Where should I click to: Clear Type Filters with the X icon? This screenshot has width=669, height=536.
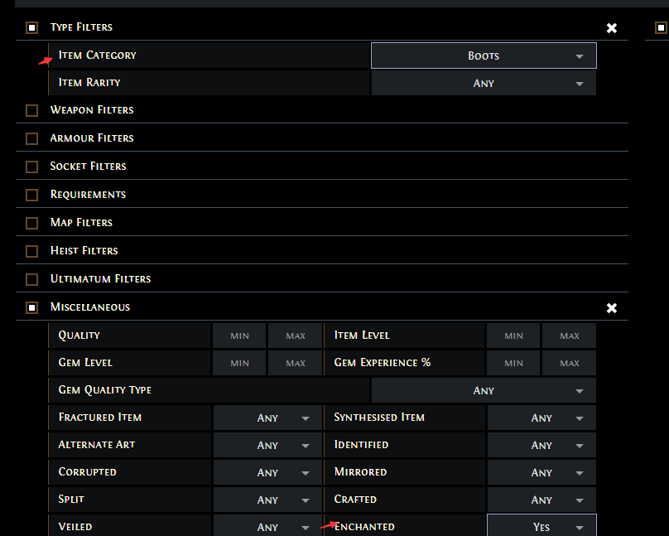pyautogui.click(x=611, y=27)
